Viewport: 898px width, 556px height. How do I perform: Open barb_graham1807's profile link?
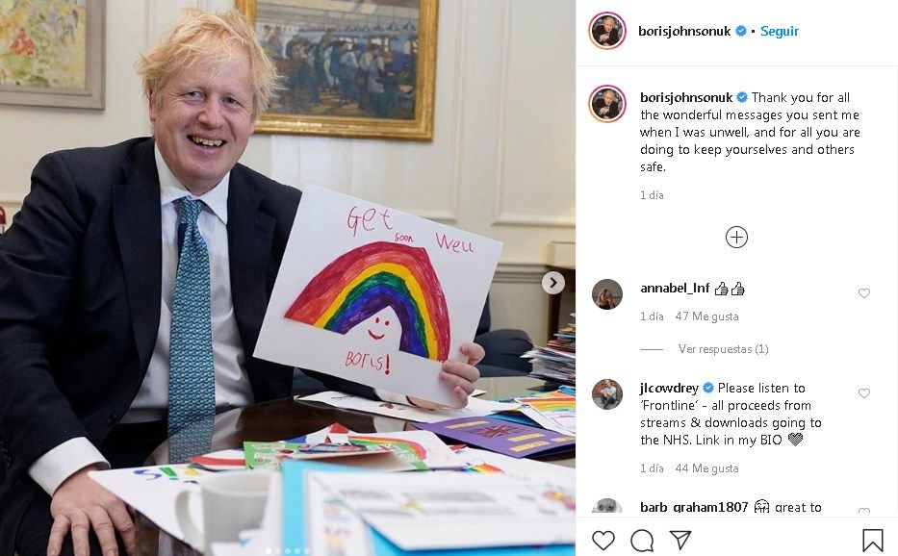click(694, 507)
